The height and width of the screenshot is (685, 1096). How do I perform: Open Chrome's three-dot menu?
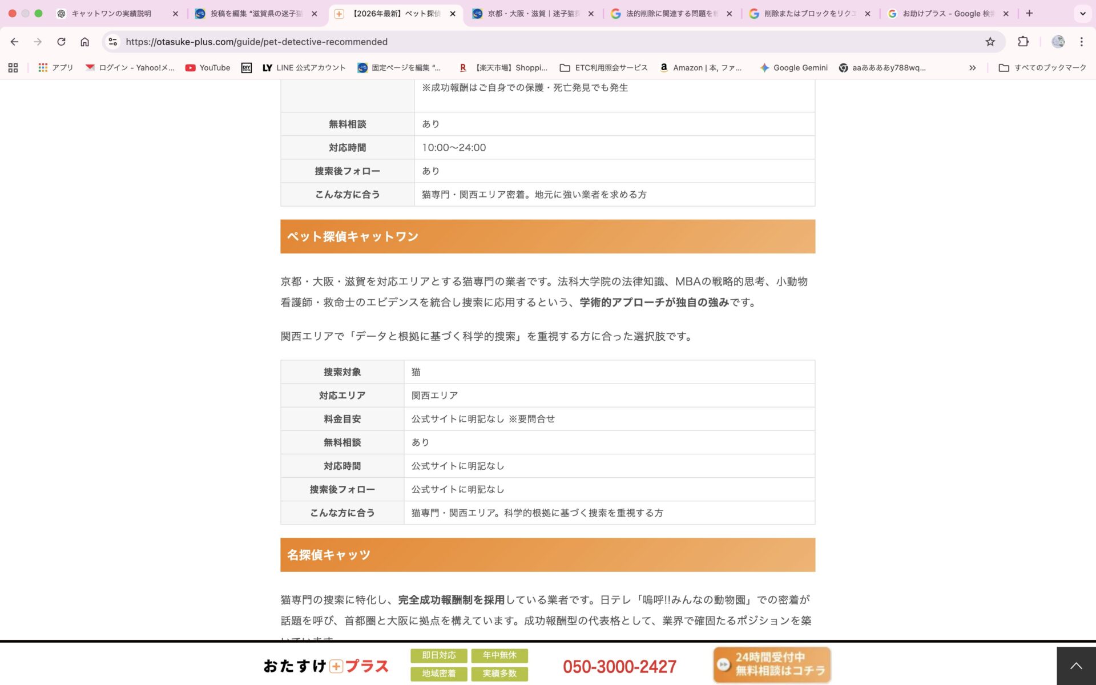pyautogui.click(x=1081, y=42)
